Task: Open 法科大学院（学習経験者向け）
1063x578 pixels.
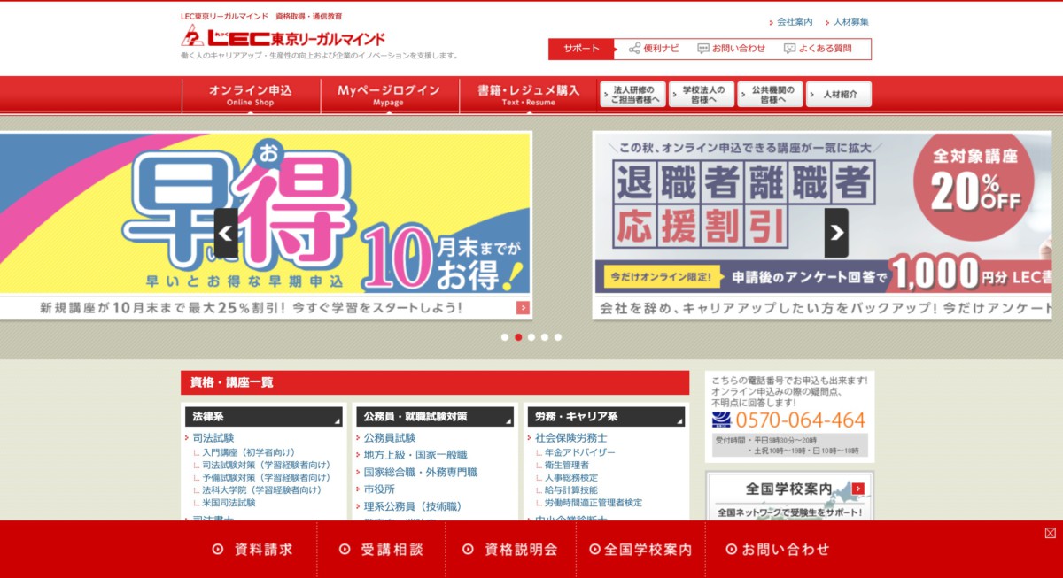Action: point(261,489)
